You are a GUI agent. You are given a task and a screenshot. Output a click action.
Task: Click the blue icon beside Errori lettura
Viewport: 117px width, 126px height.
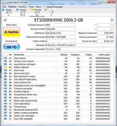click(5, 58)
